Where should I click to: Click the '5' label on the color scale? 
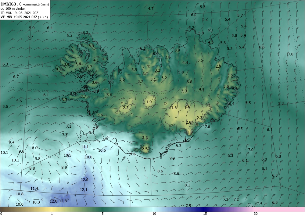pyautogui.click(x=102, y=214)
